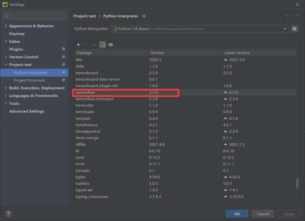Viewport: 305px width, 221px height.
Task: Open Project Structure page
Action: click(30, 80)
